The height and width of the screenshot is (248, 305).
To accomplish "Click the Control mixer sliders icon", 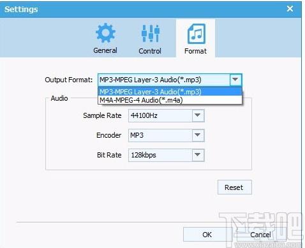I will [x=151, y=33].
